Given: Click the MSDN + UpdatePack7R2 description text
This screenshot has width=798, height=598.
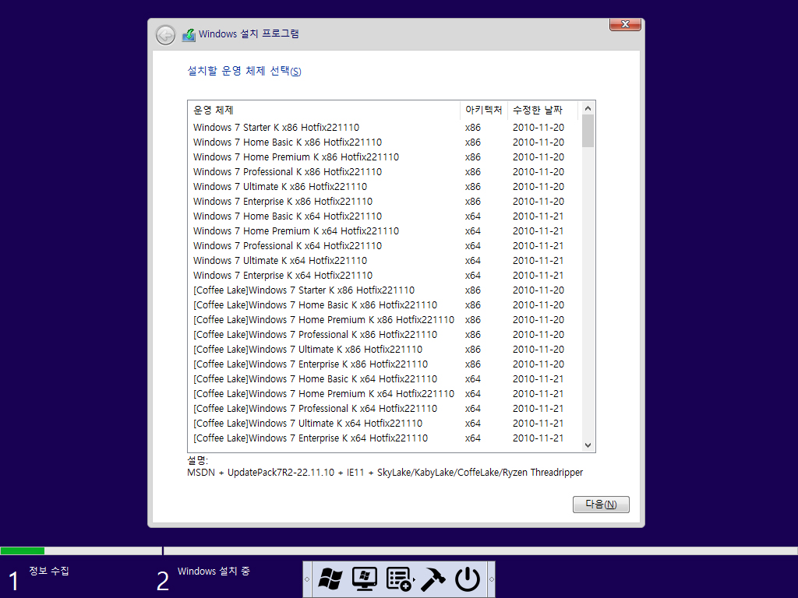Looking at the screenshot, I should click(x=385, y=473).
